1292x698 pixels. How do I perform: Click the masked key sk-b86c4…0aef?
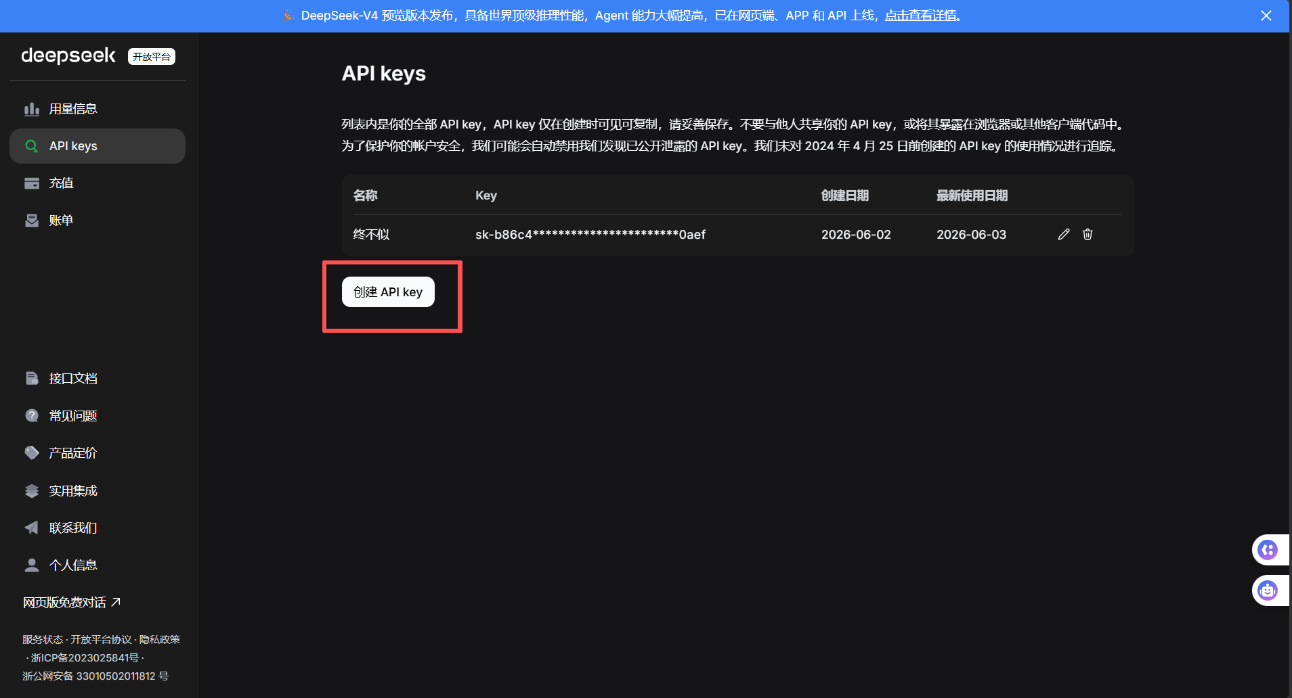(590, 234)
